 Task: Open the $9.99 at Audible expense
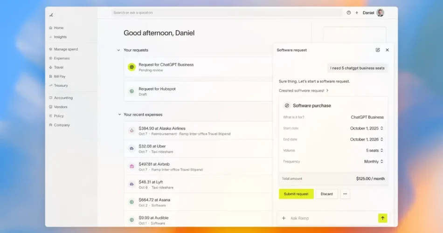198,220
